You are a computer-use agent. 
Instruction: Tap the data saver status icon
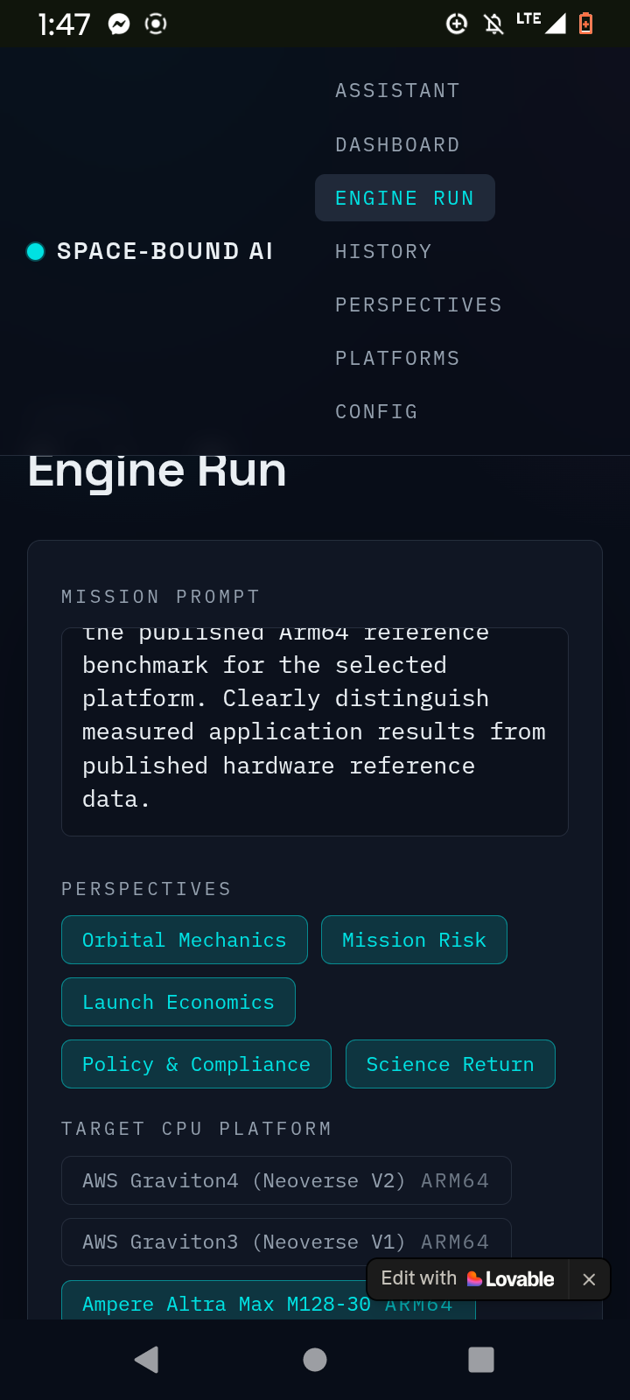pyautogui.click(x=457, y=24)
